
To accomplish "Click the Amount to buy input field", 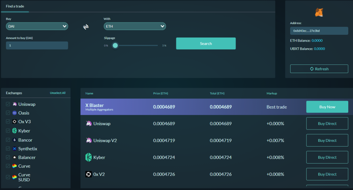I will click(37, 45).
